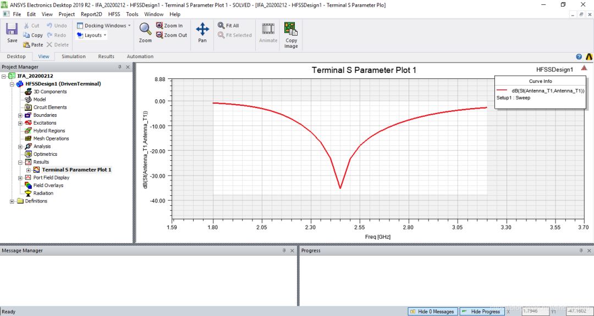Click the Paste clipboard icon
Viewport: 594px width, 316px height.
(26, 44)
